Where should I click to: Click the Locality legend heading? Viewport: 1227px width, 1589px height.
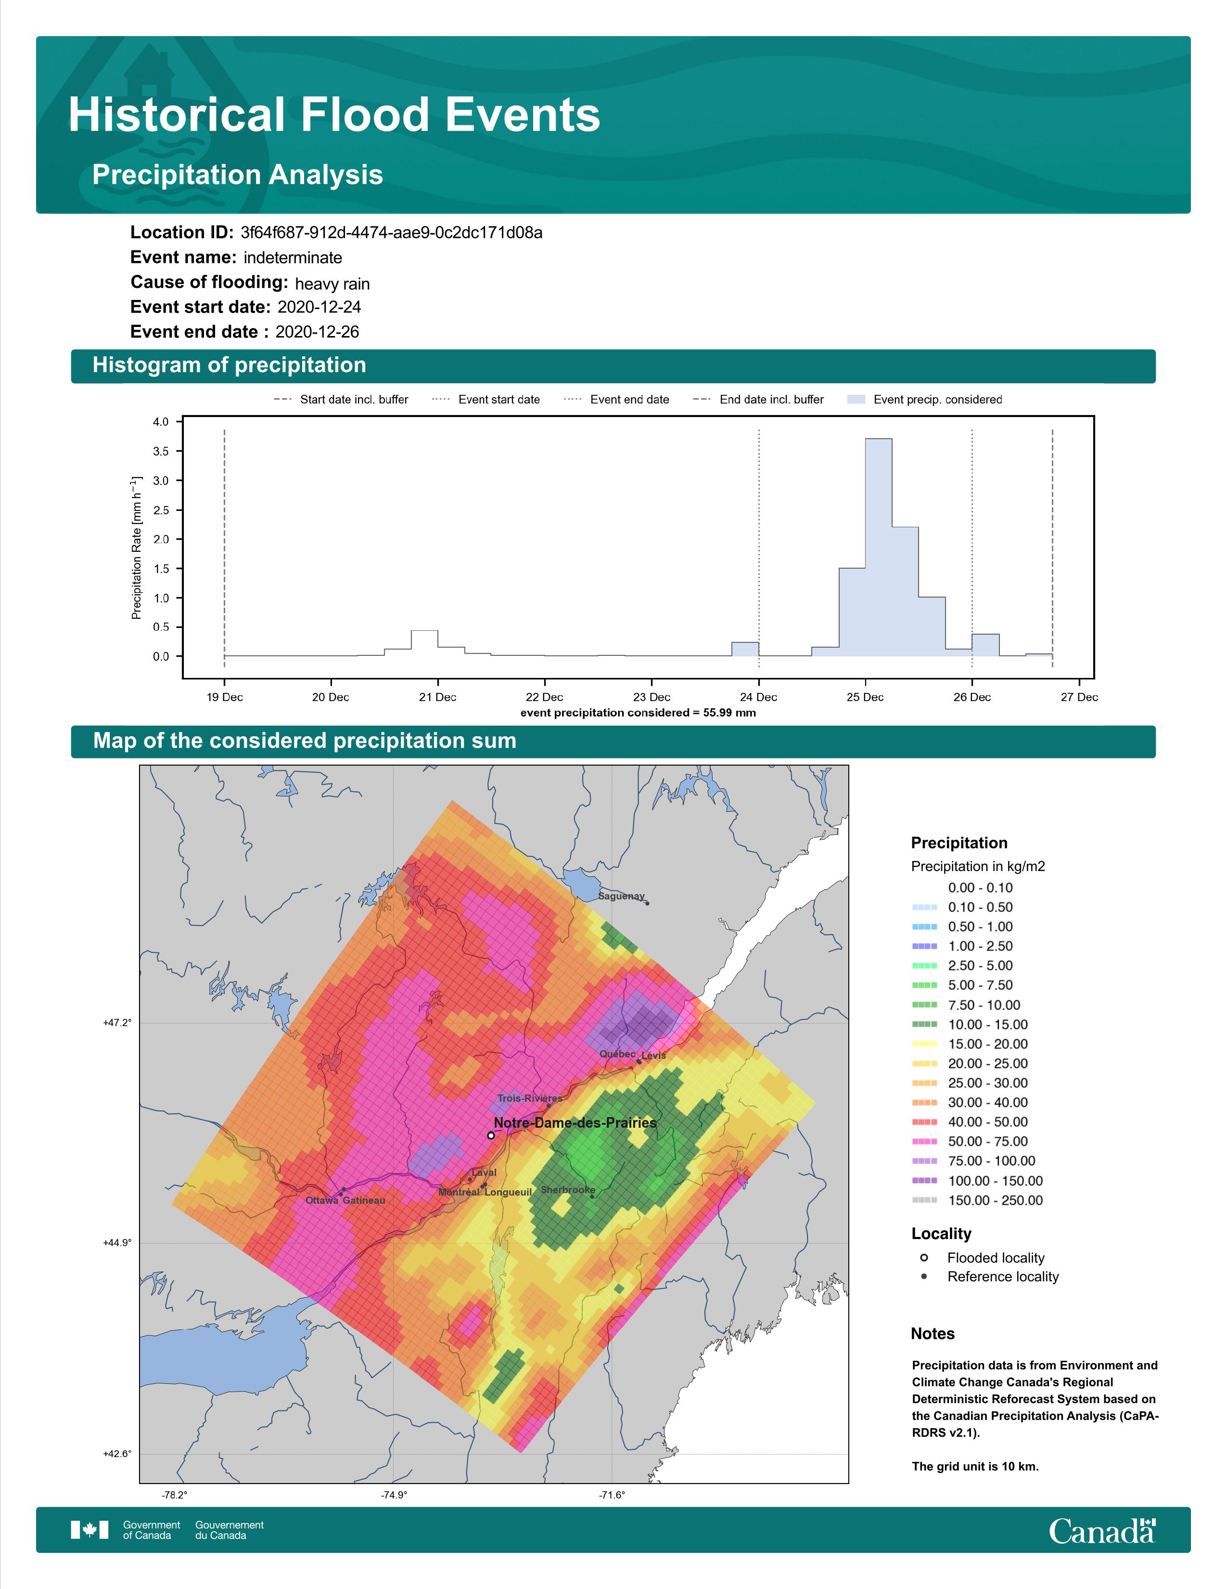pyautogui.click(x=941, y=1233)
